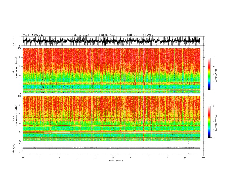The image size is (229, 177).
Task: Click the bright vertical burst near 6.7 minutes in ch.1
Action: click(x=143, y=71)
